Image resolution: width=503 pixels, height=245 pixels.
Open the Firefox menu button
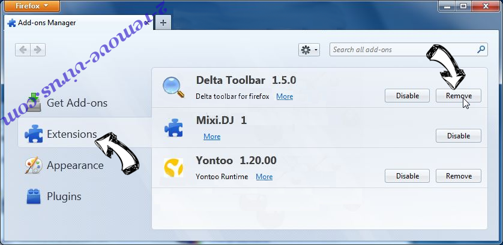coord(32,6)
